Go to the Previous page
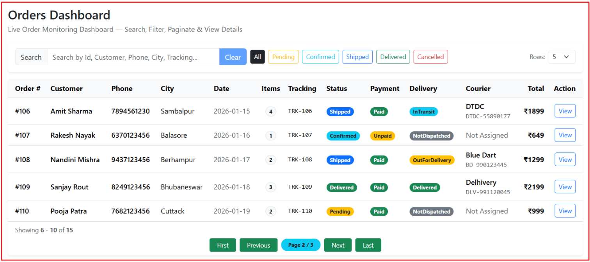 point(258,245)
